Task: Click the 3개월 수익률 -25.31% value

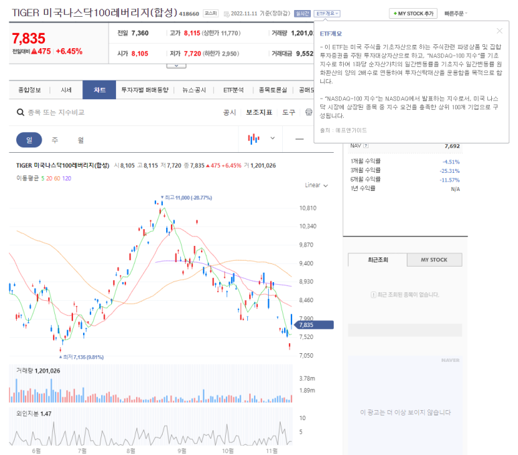Action: pyautogui.click(x=450, y=171)
